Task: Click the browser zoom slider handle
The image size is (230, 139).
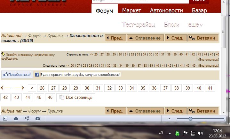Action: coord(190,119)
